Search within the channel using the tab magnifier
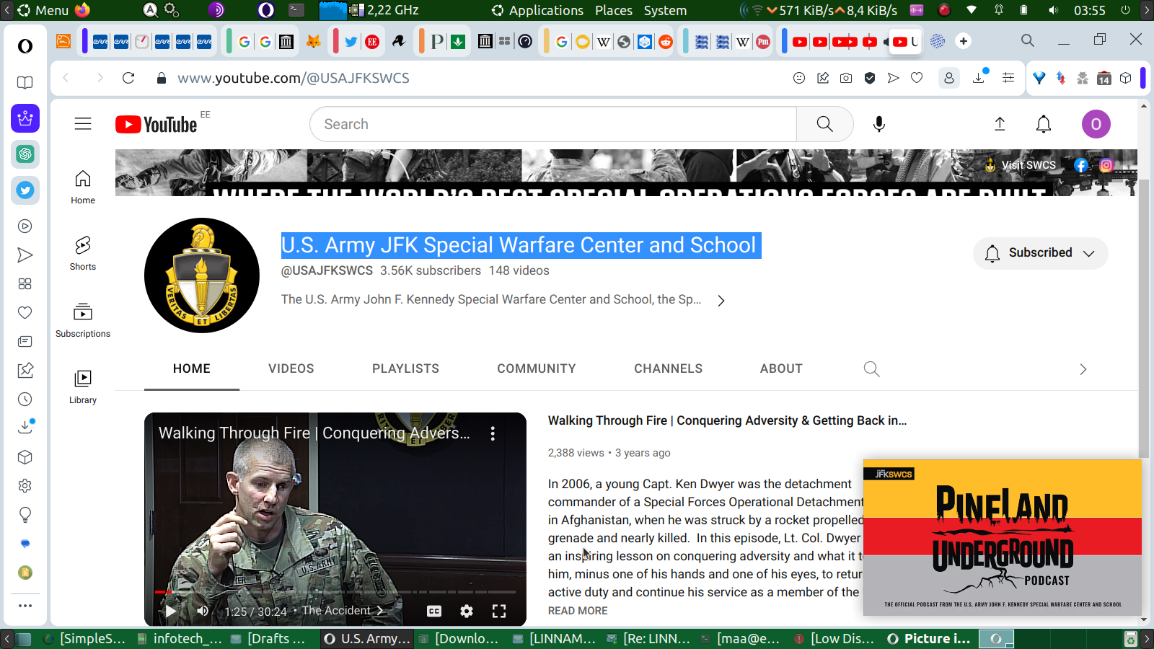Image resolution: width=1154 pixels, height=649 pixels. click(871, 369)
